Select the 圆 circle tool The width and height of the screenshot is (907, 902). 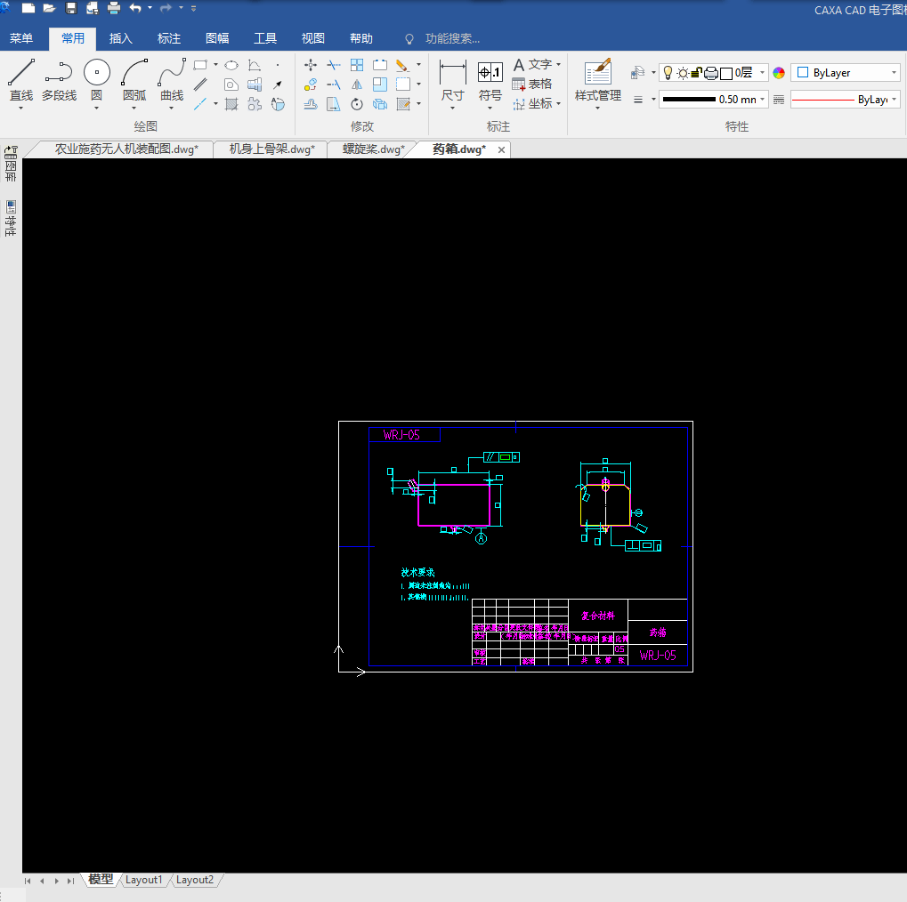point(97,80)
